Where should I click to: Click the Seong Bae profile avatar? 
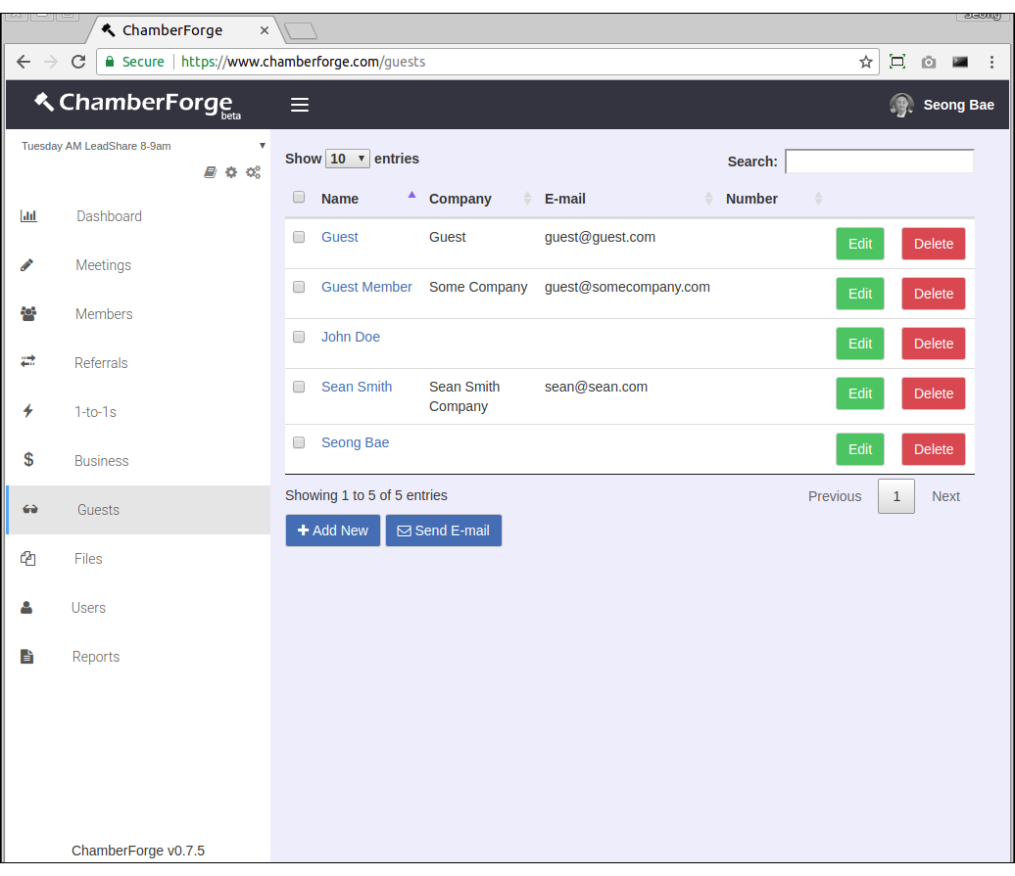pyautogui.click(x=901, y=105)
